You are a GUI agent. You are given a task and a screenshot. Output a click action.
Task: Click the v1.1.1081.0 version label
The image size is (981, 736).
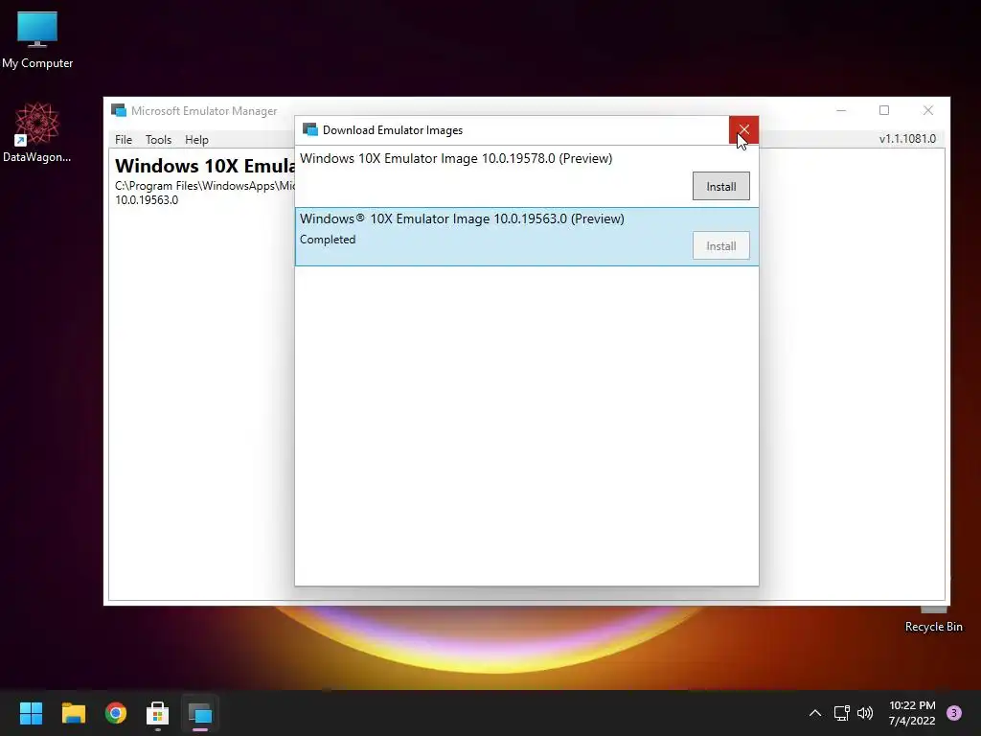pos(907,139)
